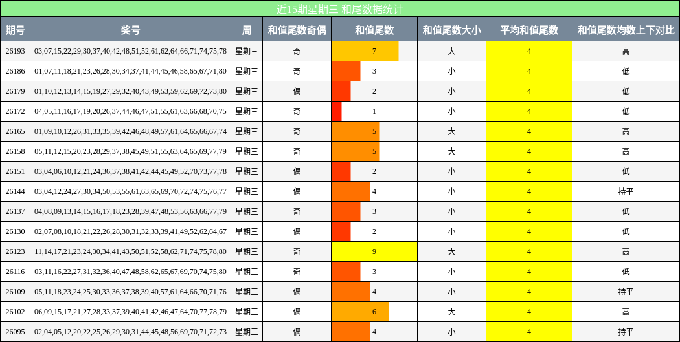Click the winning numbers of issue 26172
680x342 pixels.
(x=131, y=111)
